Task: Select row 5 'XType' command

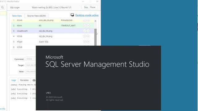Action: pyautogui.click(x=53, y=42)
